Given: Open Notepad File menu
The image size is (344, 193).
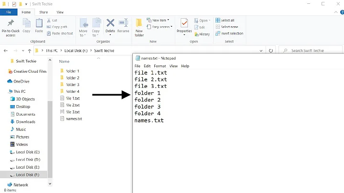Looking at the screenshot, I should point(137,66).
